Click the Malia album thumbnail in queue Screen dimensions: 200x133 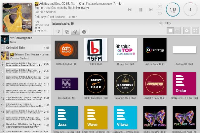point(5,40)
